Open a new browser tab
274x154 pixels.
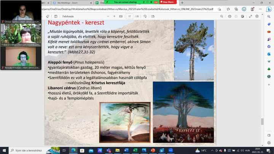click(182, 3)
